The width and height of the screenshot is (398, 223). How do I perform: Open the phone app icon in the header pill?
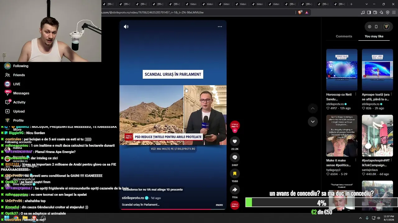376,27
